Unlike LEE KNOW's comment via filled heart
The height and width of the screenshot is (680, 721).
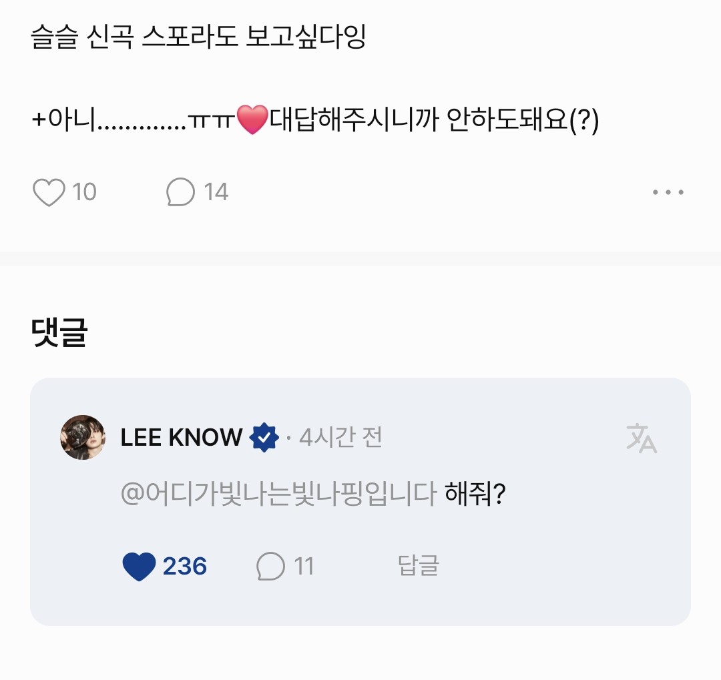(139, 567)
